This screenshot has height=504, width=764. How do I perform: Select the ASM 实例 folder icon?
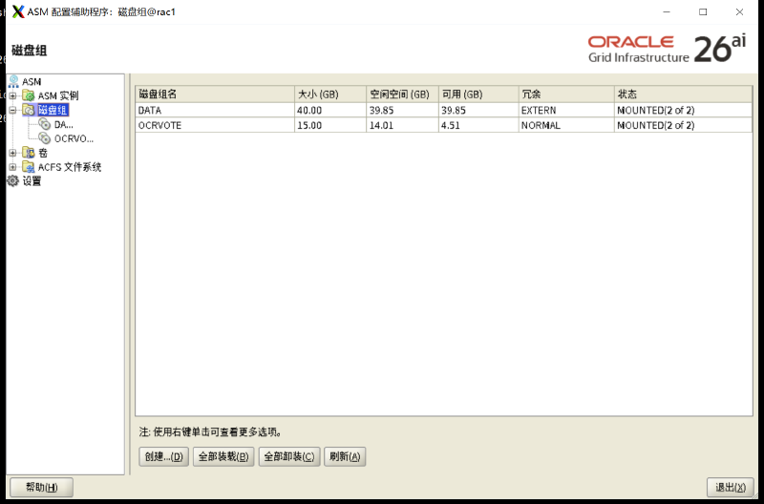(29, 95)
